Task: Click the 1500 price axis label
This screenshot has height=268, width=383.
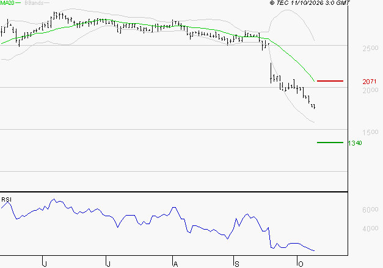Action: 370,132
